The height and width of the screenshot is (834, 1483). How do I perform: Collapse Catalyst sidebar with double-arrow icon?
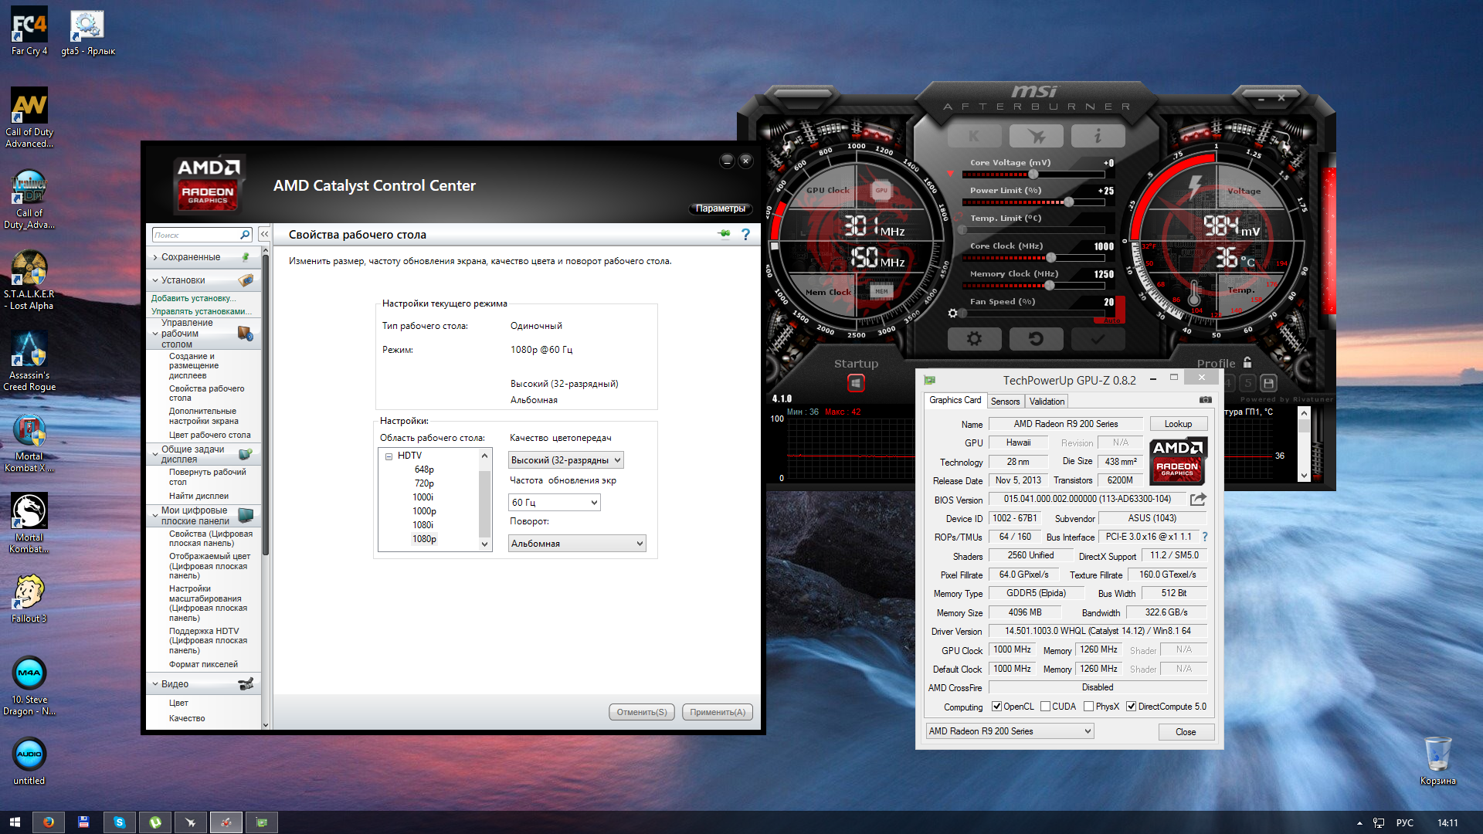coord(264,234)
